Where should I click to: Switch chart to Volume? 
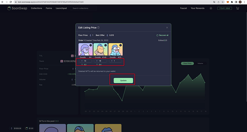(200, 63)
